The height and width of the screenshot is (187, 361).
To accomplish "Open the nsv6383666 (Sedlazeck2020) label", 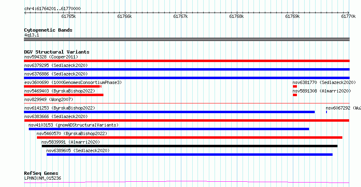I will pyautogui.click(x=56, y=116).
